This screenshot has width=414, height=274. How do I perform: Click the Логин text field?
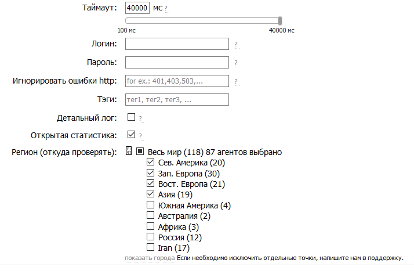pos(177,44)
